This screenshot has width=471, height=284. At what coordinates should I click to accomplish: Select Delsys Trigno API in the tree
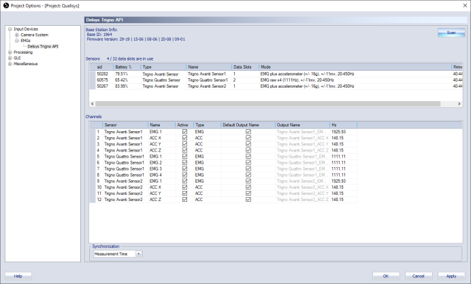pos(43,46)
